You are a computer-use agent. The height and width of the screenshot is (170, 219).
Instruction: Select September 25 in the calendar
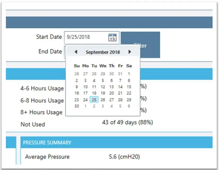(94, 100)
